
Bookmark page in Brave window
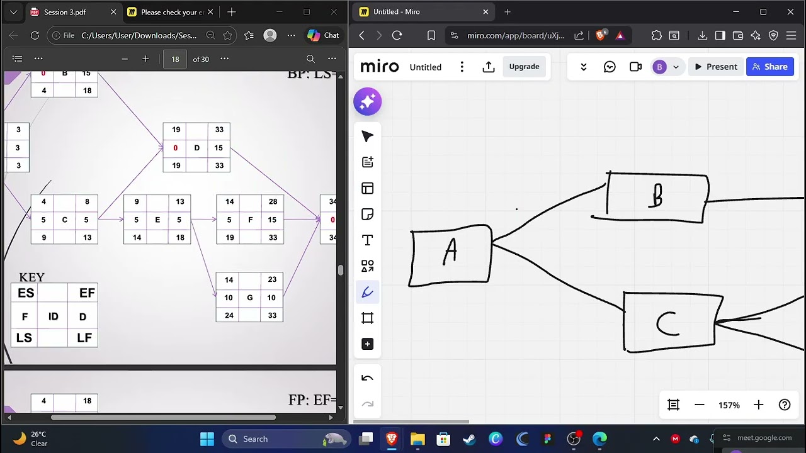pyautogui.click(x=431, y=36)
